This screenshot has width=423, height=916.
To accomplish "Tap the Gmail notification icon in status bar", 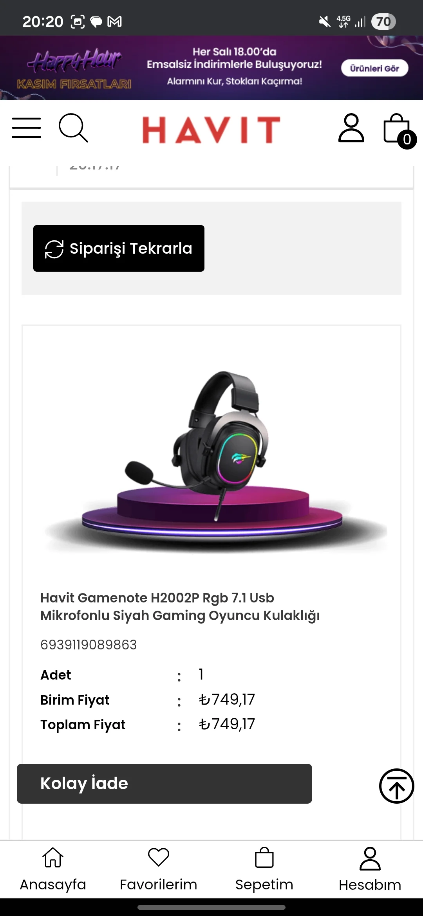I will pos(114,22).
